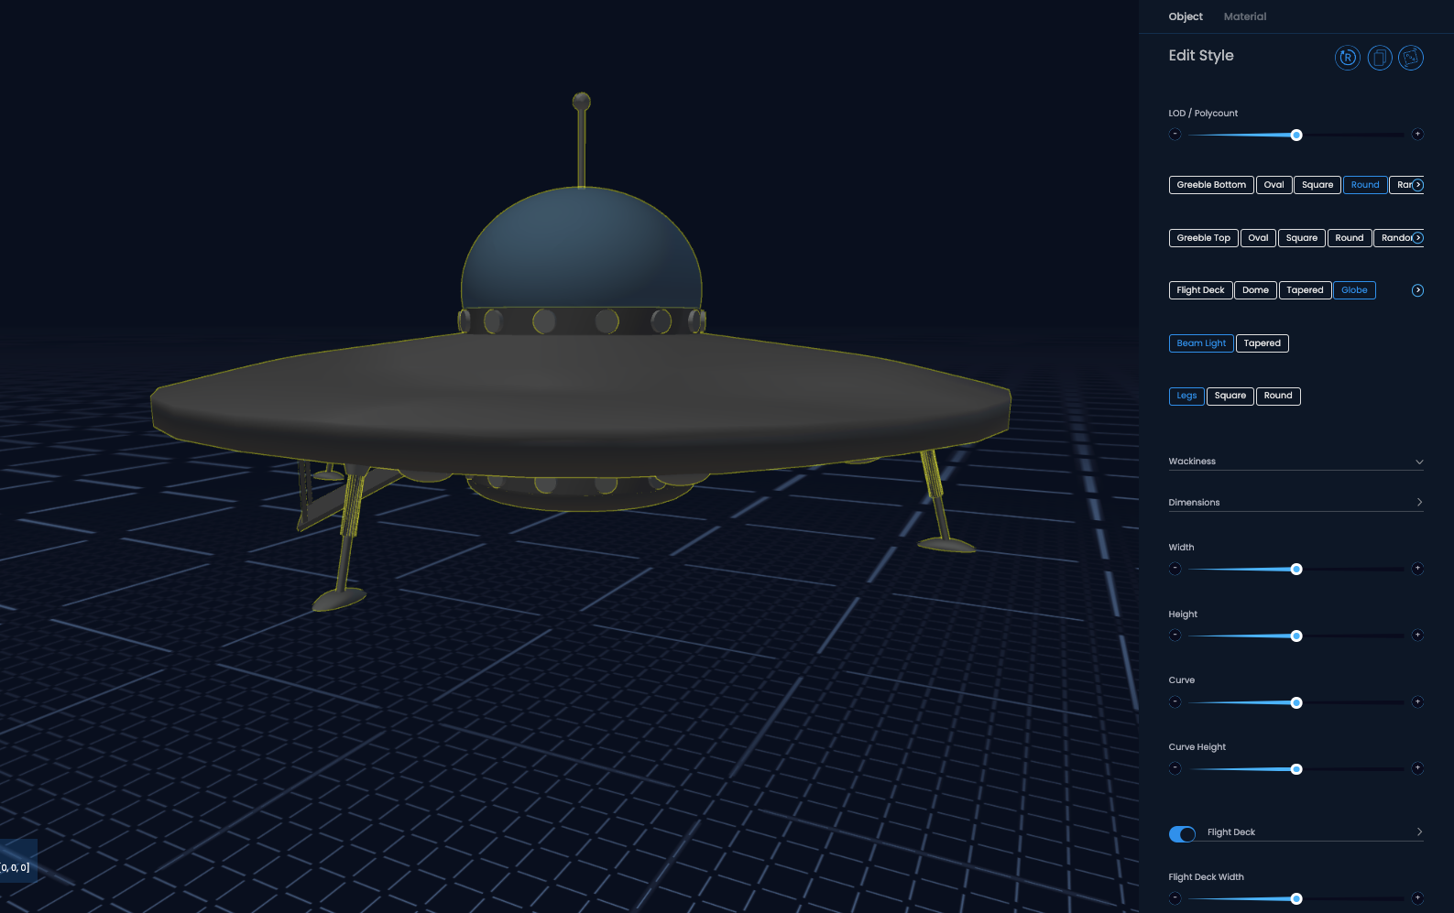Toggle the Flight Deck chip in style row
The height and width of the screenshot is (913, 1454).
tap(1200, 290)
